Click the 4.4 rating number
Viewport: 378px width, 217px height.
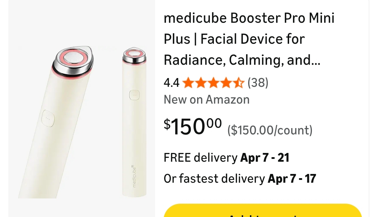171,83
